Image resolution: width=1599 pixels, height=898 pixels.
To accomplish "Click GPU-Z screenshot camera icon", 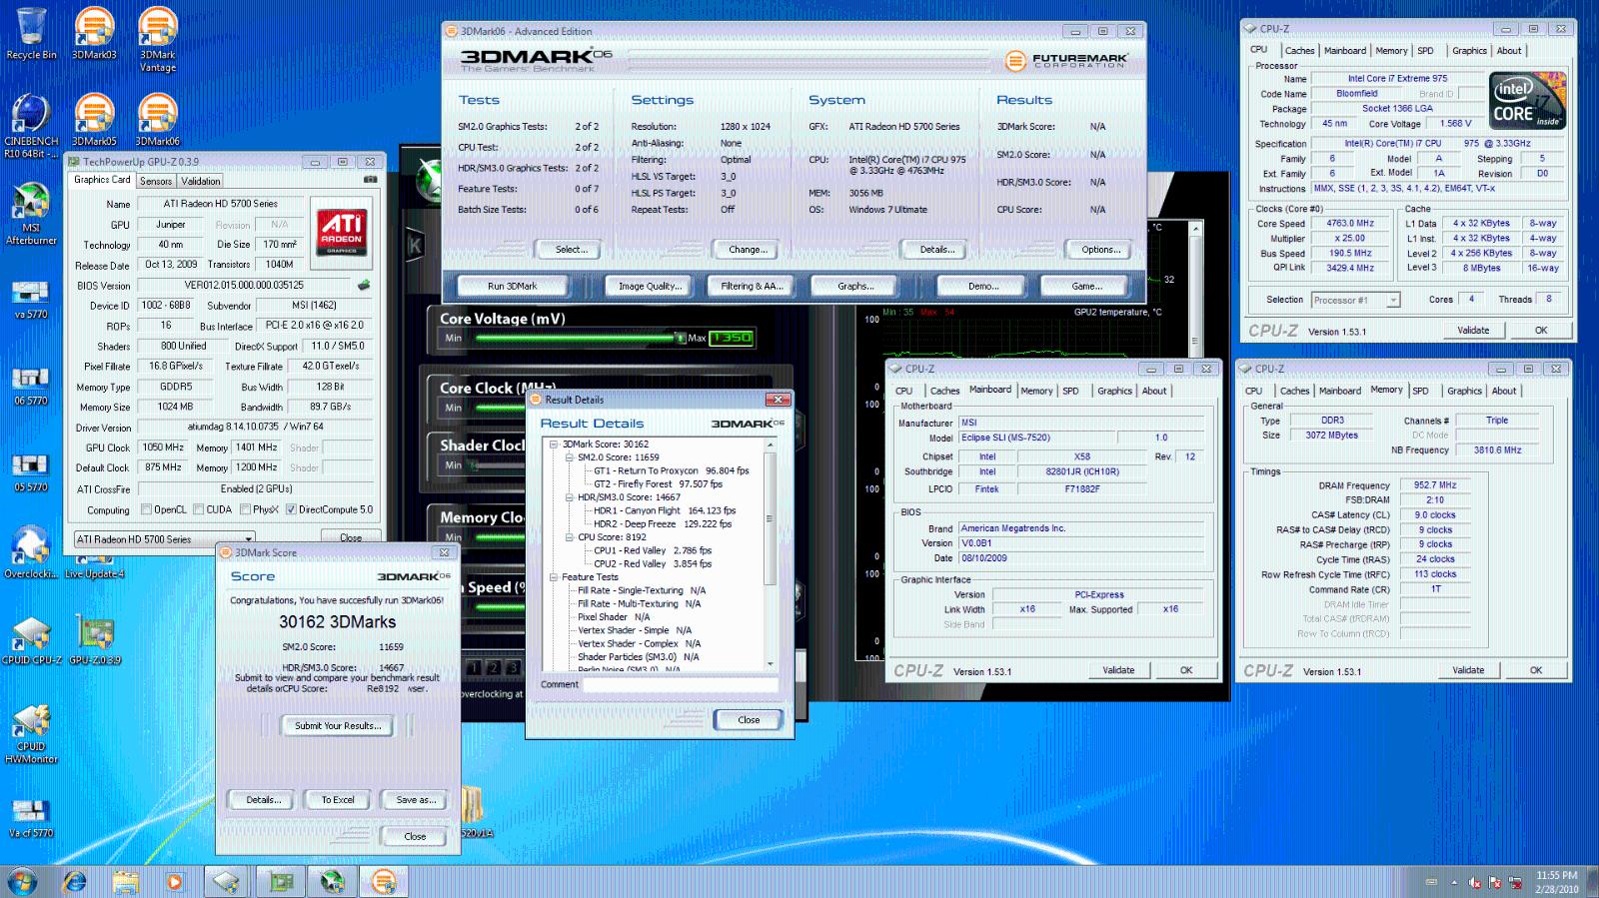I will tap(370, 180).
